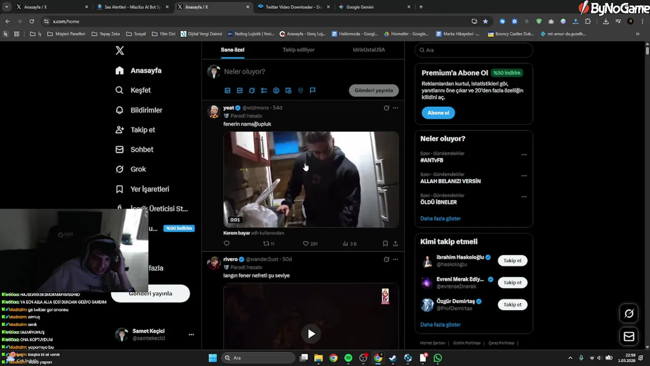Open the #ANTvFB trend
Viewport: 650px width, 366px height.
(x=432, y=160)
